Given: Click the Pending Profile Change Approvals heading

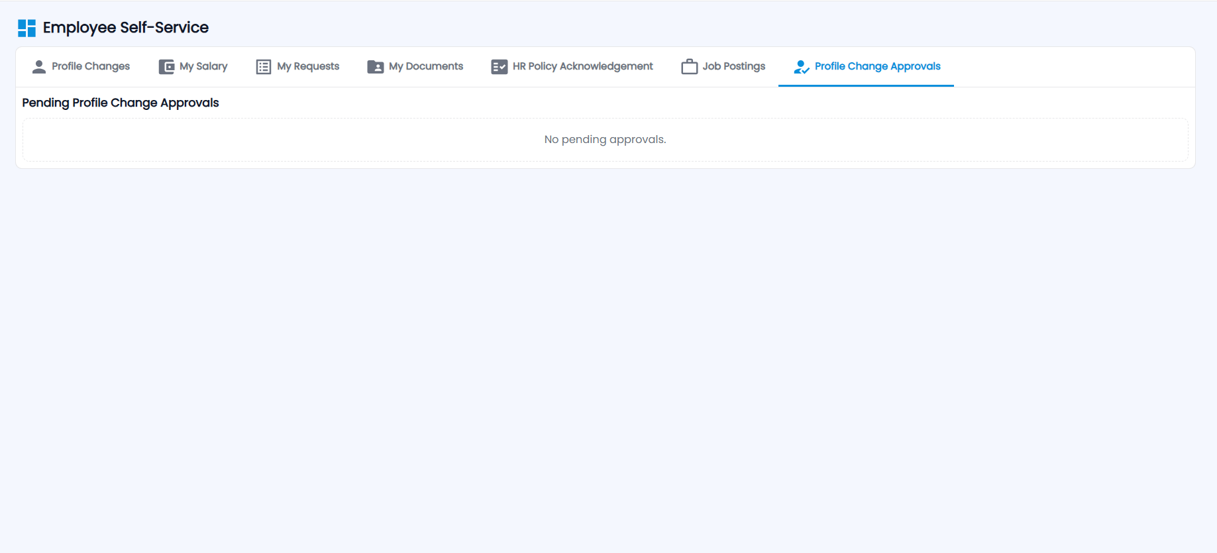Looking at the screenshot, I should tap(121, 103).
